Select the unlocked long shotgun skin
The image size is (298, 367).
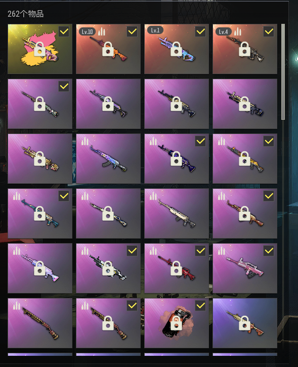[x=40, y=323]
